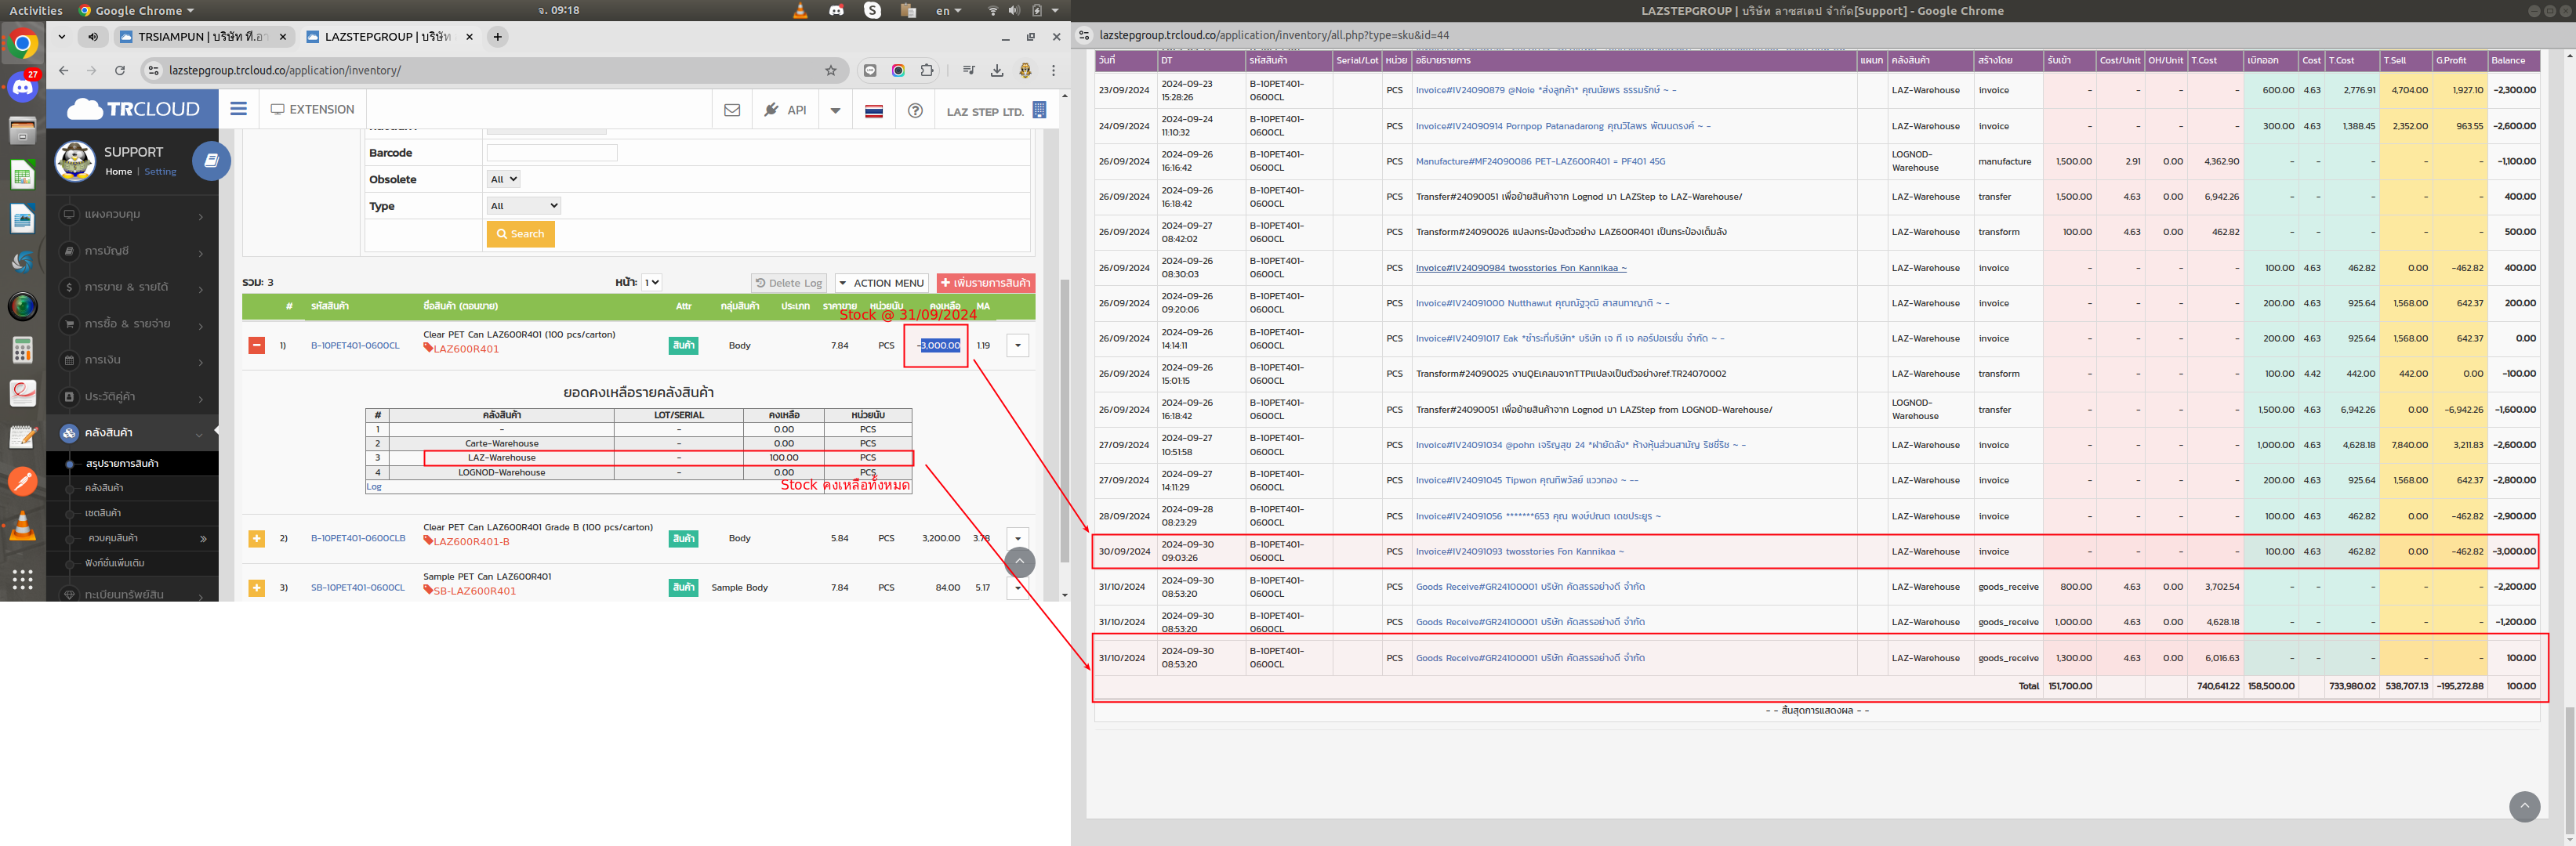Toggle the TRCloud hamburger sidebar menu
This screenshot has width=2576, height=846.
pyautogui.click(x=238, y=109)
